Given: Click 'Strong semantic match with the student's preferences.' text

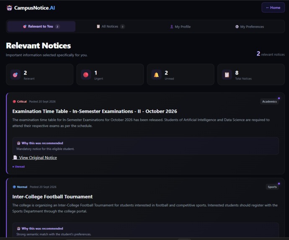Looking at the screenshot, I should click(x=54, y=234).
